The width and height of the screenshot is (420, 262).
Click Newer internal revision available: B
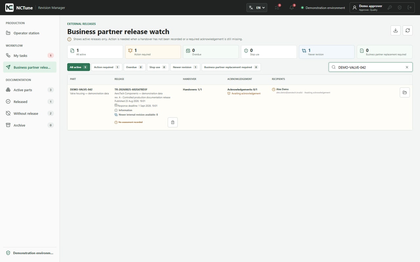136,115
